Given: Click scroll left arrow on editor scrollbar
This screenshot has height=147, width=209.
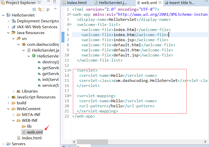Looking at the screenshot, I should (x=74, y=142).
